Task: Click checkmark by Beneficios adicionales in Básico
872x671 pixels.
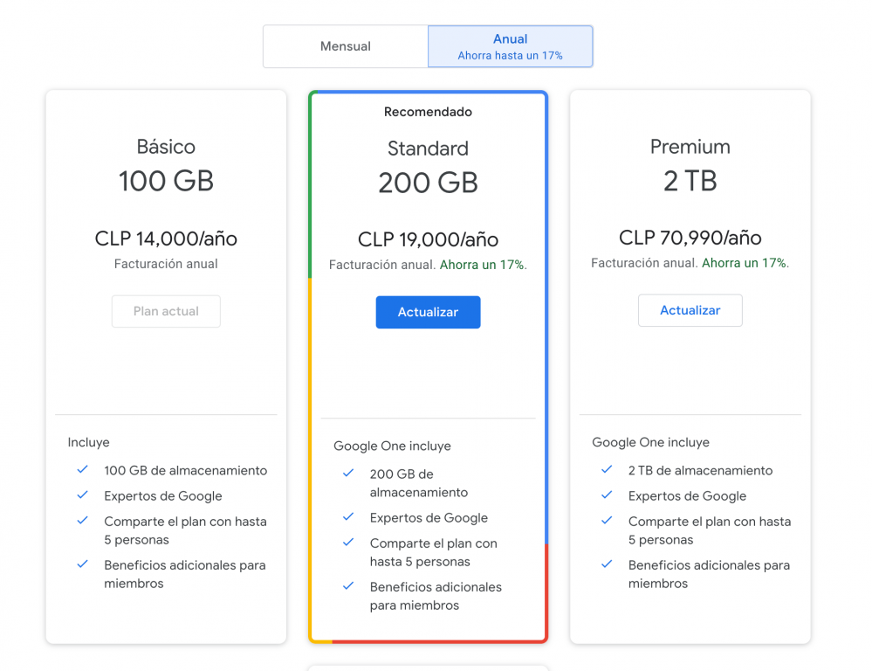Action: pos(83,565)
